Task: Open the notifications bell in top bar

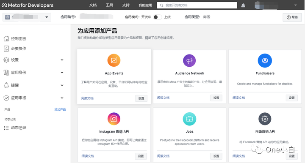Action: pos(243,5)
